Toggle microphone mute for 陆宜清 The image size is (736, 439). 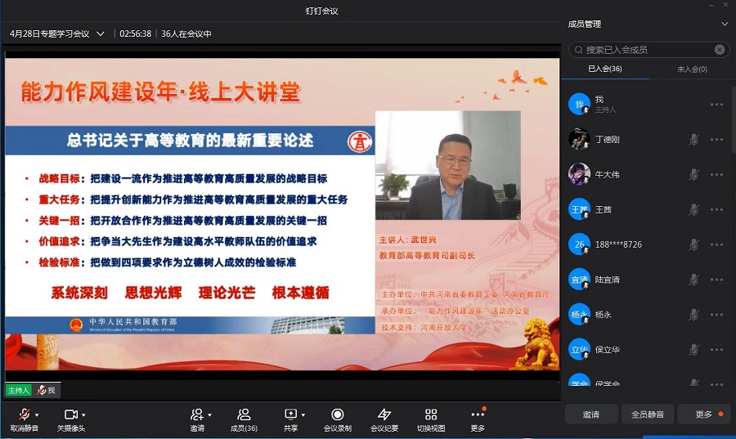(693, 280)
